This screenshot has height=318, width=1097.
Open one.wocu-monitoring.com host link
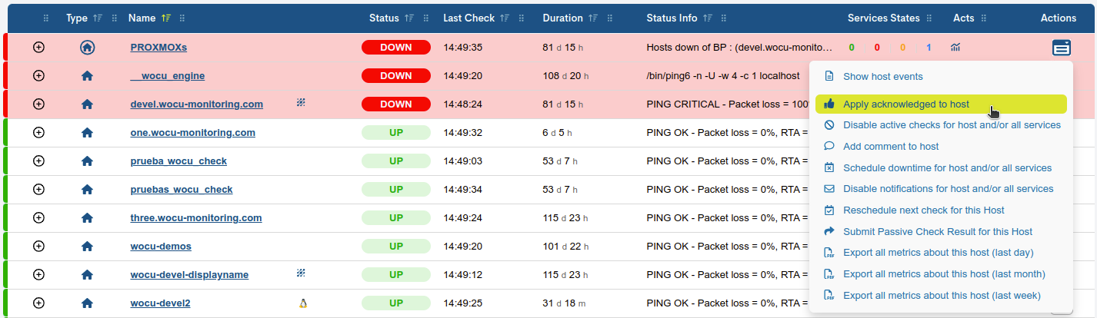[193, 133]
